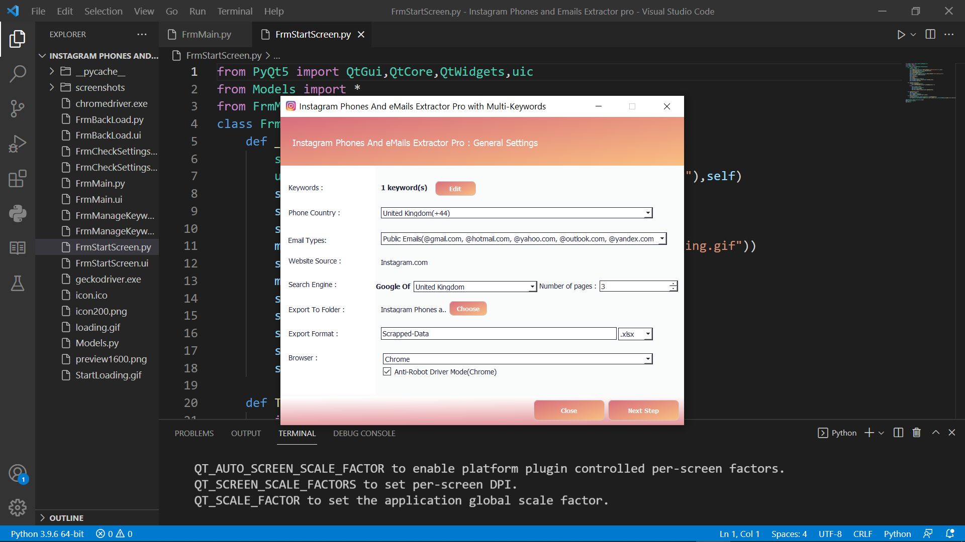The image size is (965, 542).
Task: Click the Close button in dialog
Action: click(569, 411)
